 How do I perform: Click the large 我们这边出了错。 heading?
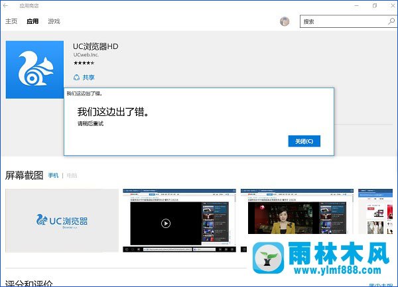pos(113,112)
